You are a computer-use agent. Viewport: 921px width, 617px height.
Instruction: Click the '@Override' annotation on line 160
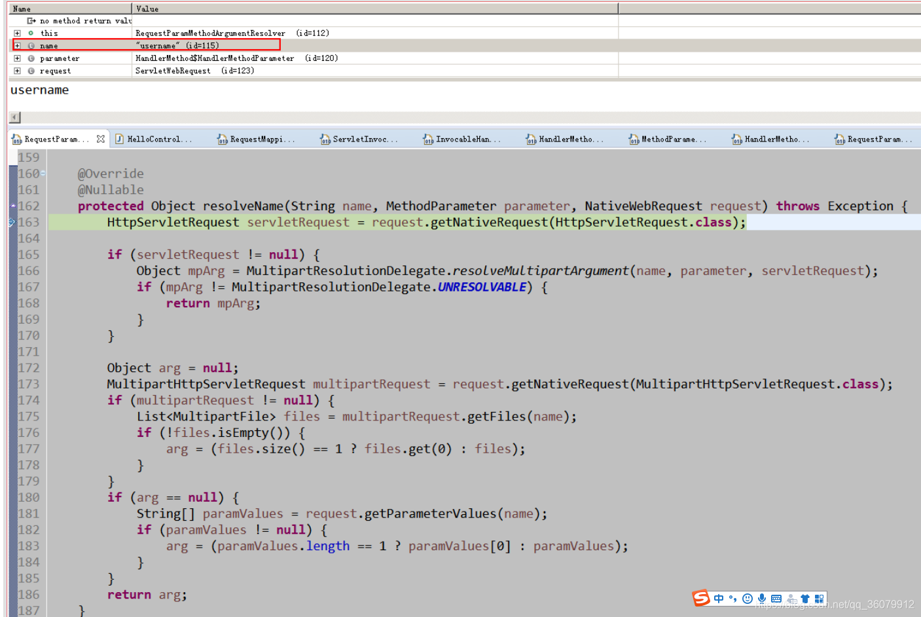[x=111, y=174]
